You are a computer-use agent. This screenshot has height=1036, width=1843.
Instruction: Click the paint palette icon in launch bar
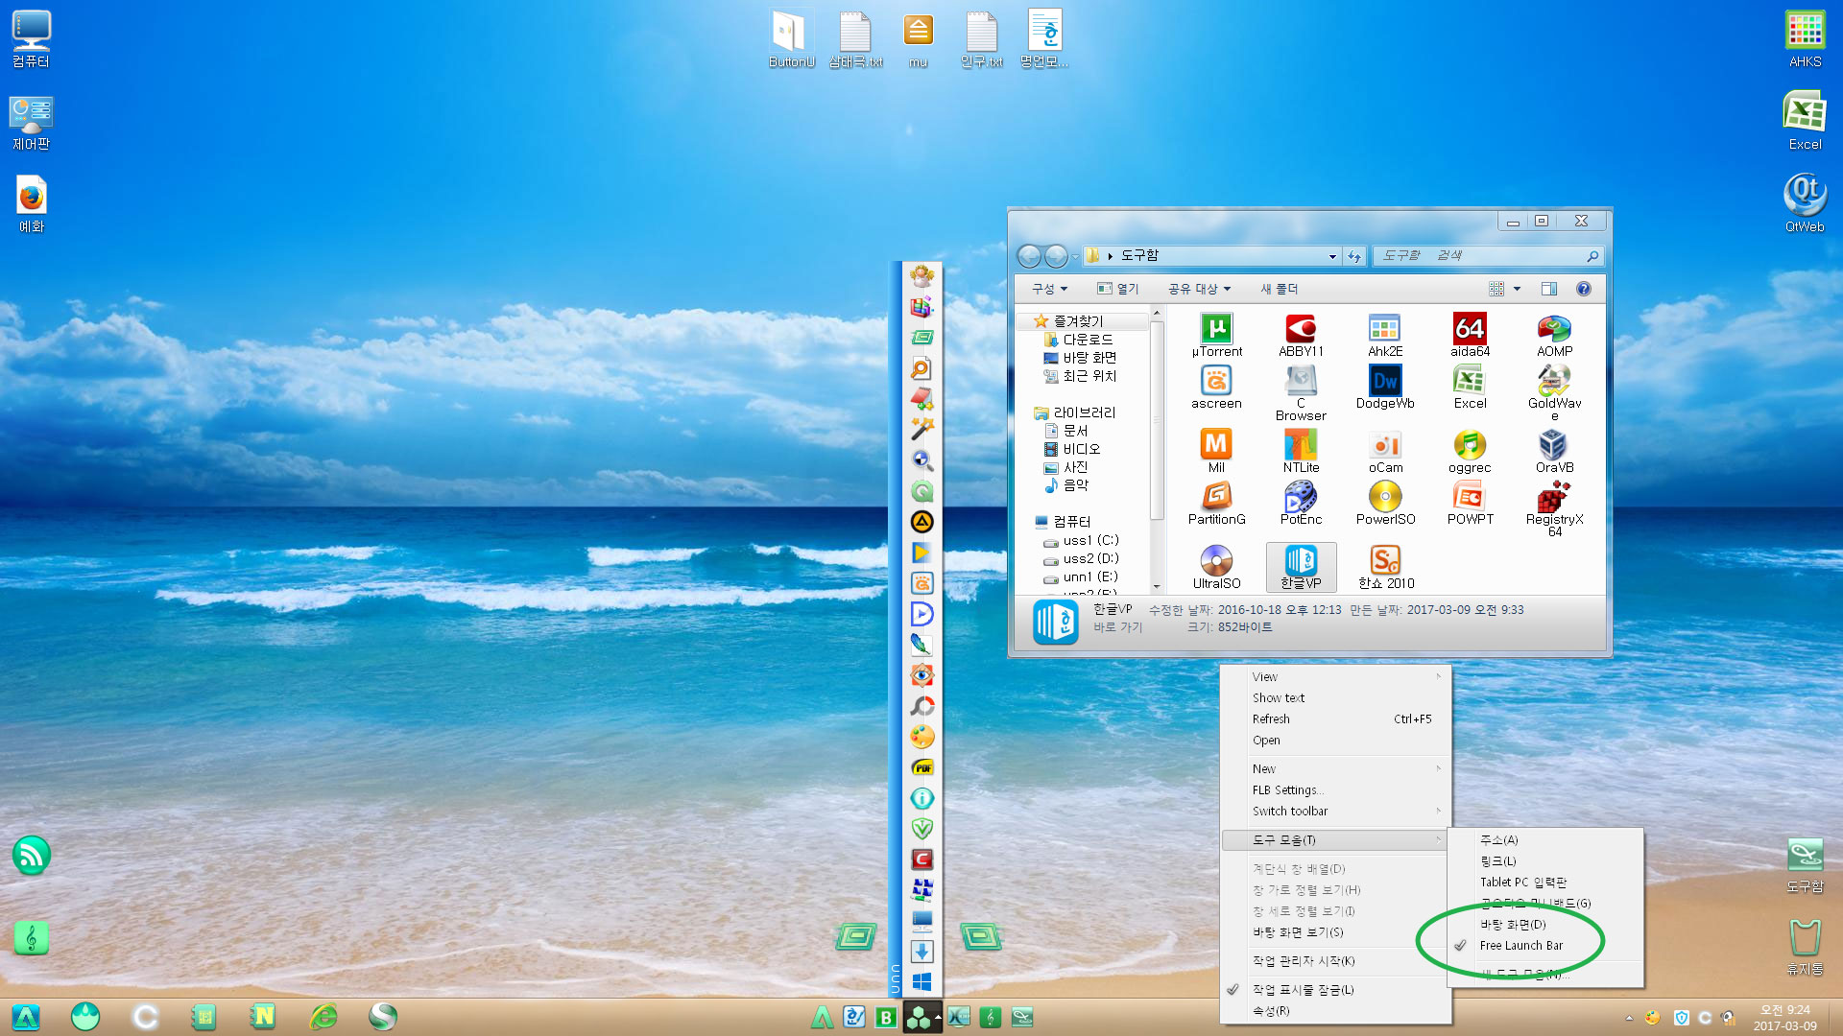pos(921,737)
